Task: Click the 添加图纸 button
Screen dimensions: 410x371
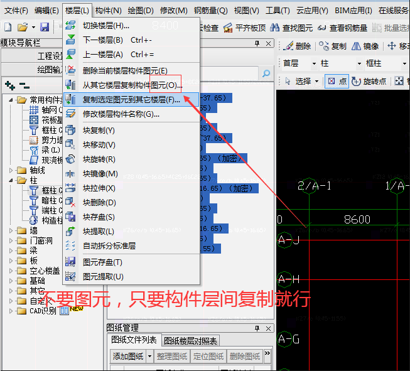Action: click(x=128, y=356)
